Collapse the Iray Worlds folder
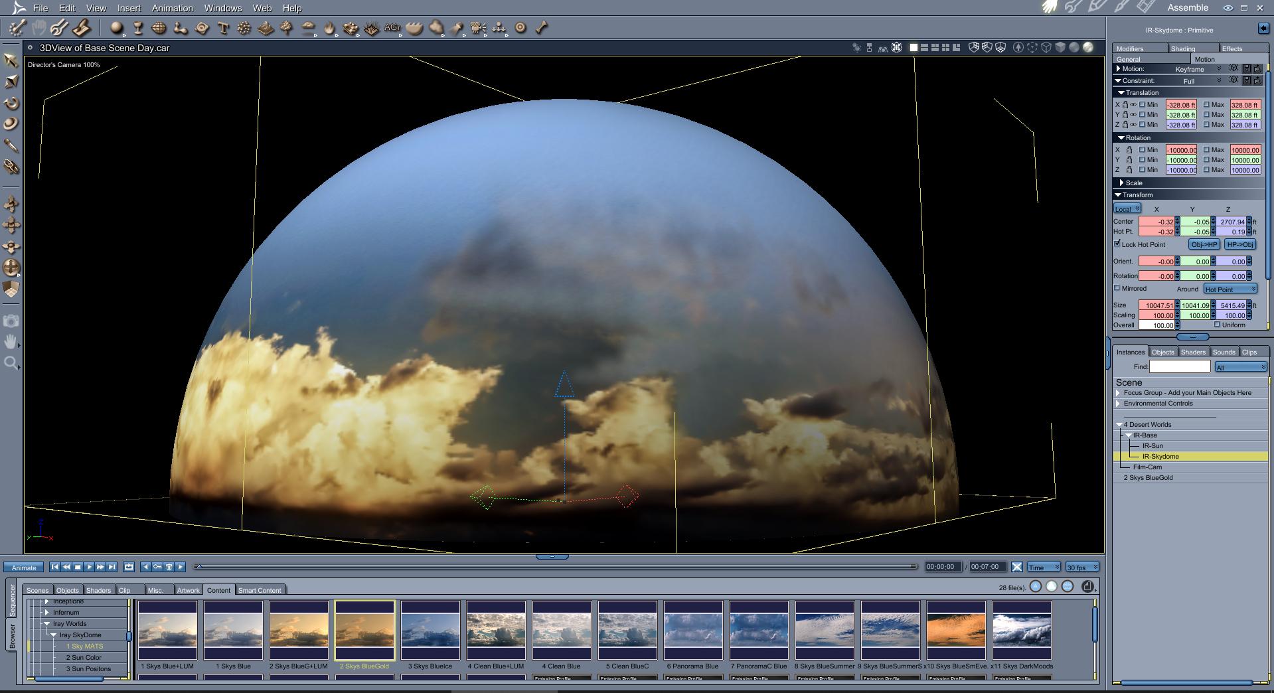The width and height of the screenshot is (1274, 693). click(x=47, y=624)
